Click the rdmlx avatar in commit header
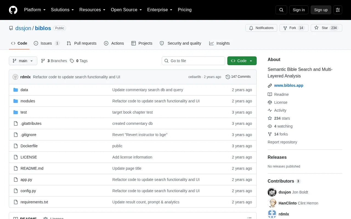The width and height of the screenshot is (351, 219). point(15,77)
